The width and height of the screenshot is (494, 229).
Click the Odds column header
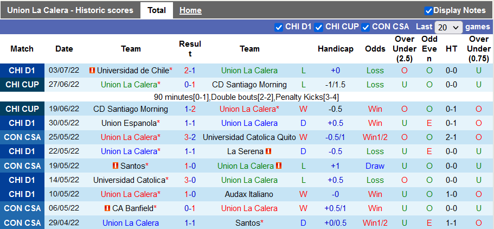375,49
